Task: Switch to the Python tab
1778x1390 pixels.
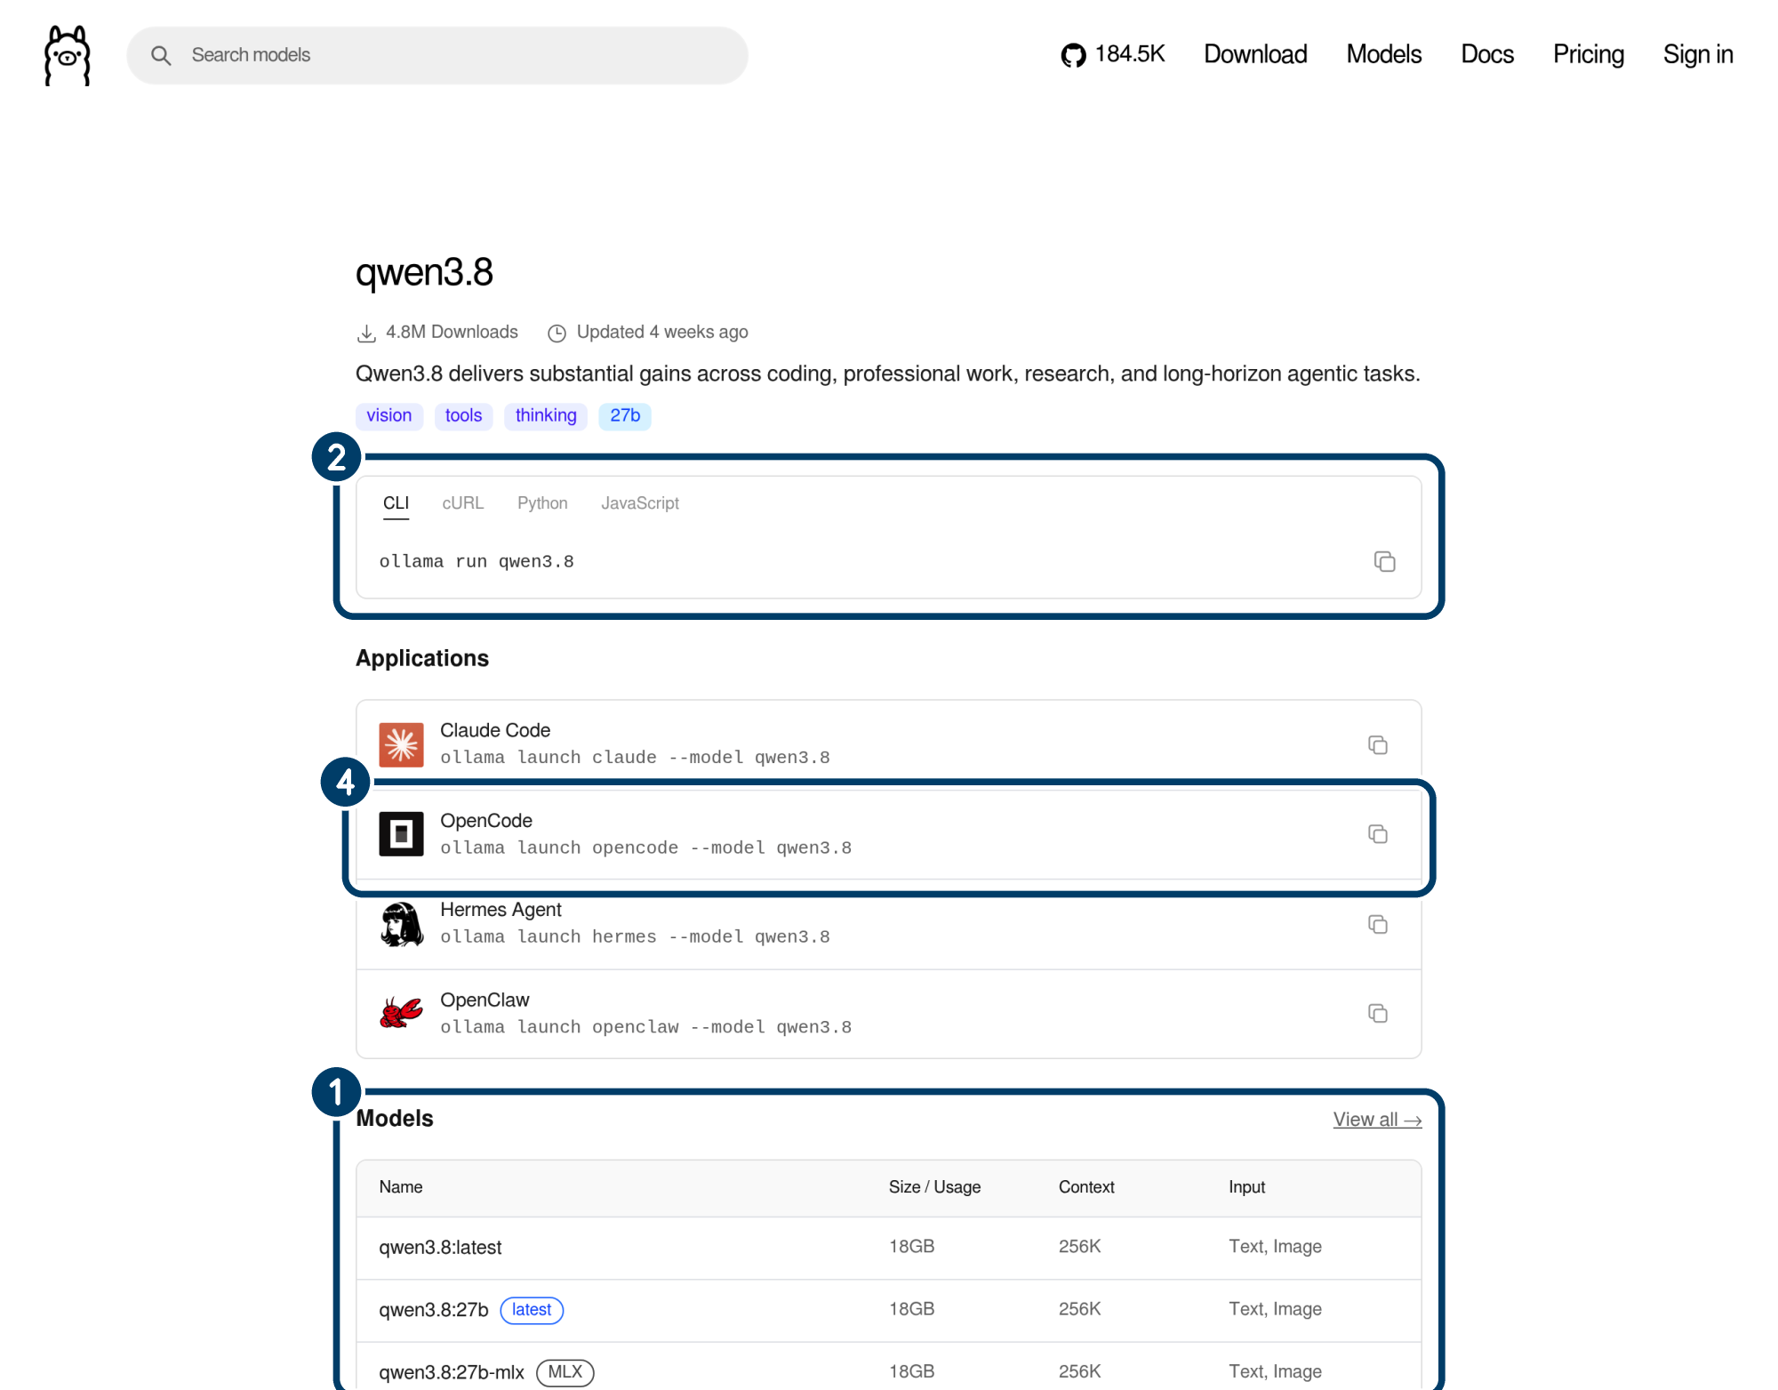Action: pyautogui.click(x=542, y=503)
